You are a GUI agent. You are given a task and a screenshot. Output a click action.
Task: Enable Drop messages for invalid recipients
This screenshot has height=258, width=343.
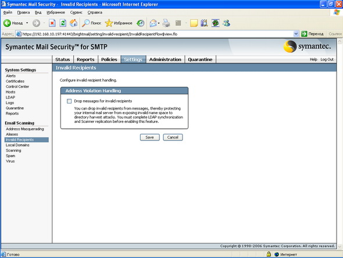(x=69, y=101)
